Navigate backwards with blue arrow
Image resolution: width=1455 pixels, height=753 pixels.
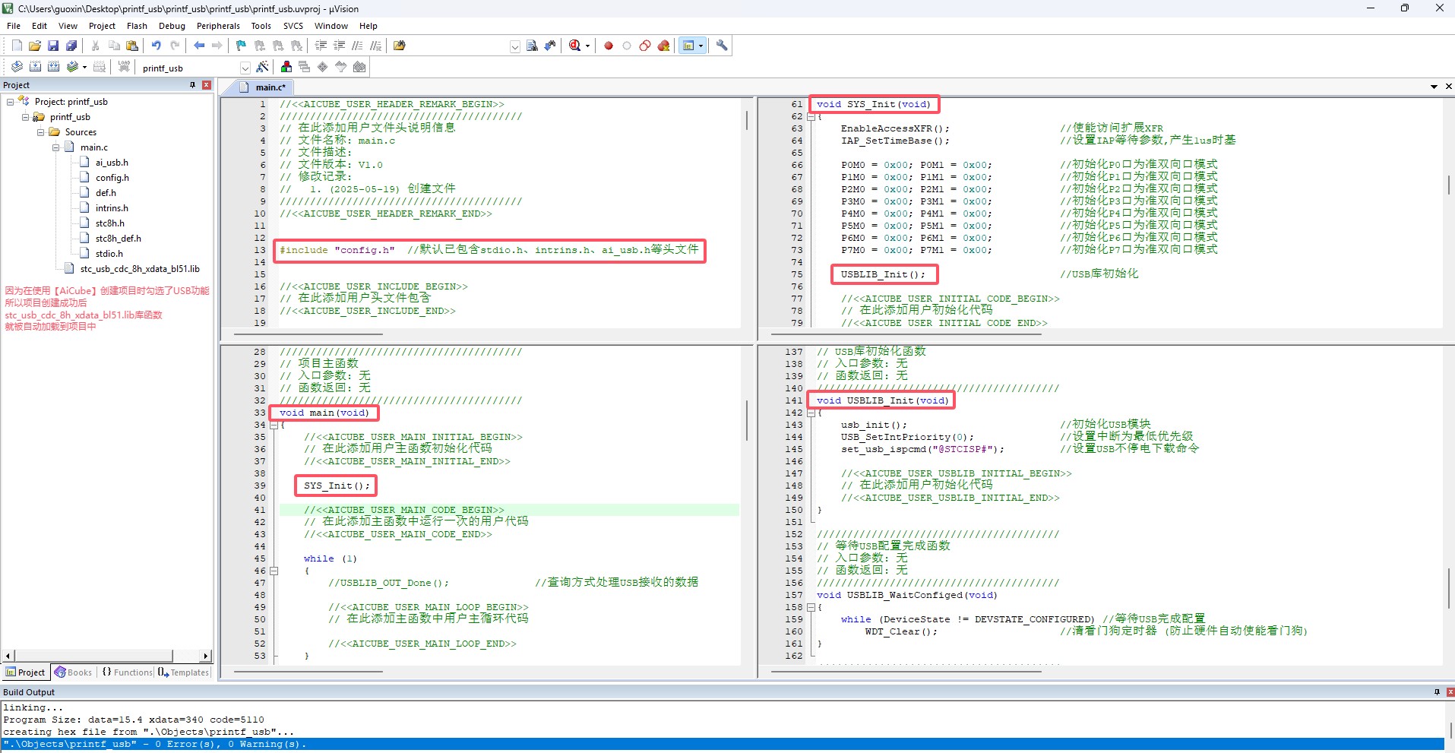[199, 46]
